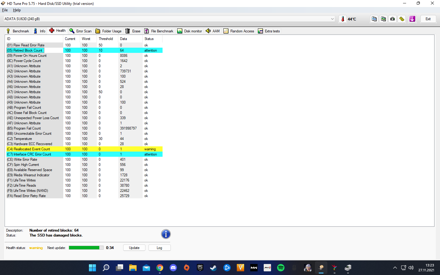Open Spotify from the taskbar

(x=280, y=268)
